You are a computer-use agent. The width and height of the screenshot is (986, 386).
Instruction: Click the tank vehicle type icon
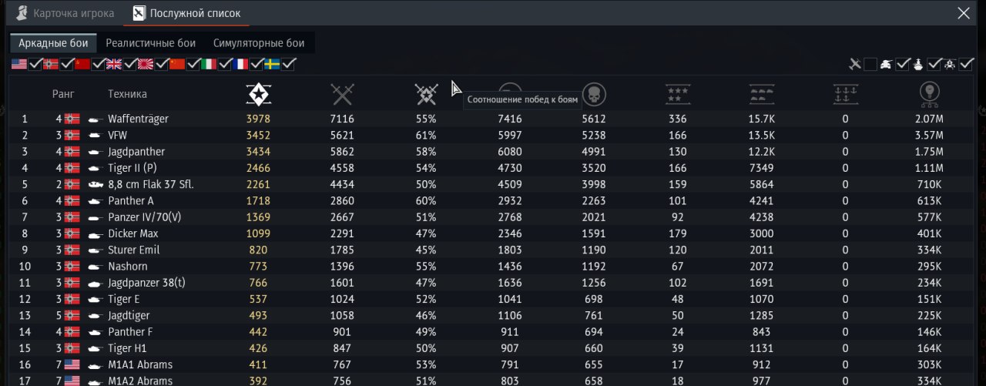pos(887,64)
